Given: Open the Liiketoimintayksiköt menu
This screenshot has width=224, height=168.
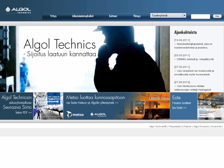Looking at the screenshot, I should tap(83, 16).
